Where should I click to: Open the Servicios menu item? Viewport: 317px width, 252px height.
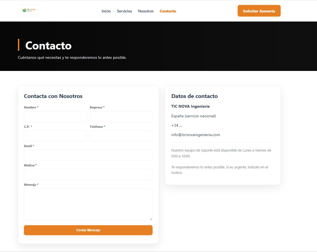pyautogui.click(x=124, y=11)
